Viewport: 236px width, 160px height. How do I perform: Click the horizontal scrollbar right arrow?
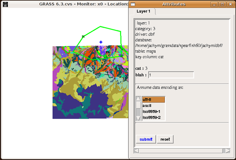coord(228,151)
